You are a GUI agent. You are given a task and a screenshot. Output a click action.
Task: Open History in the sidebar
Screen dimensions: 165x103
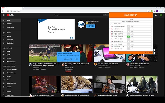[11, 36]
